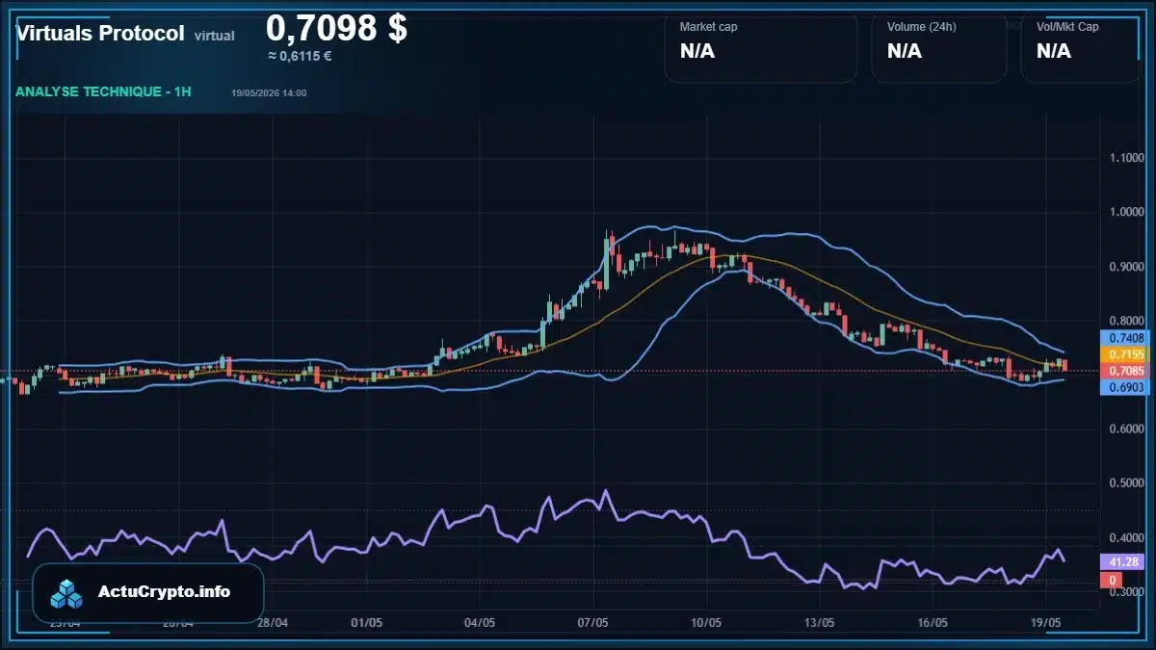Click the 19/05/2026 14:00 timestamp
Screen dimensions: 1156x650
coord(269,92)
